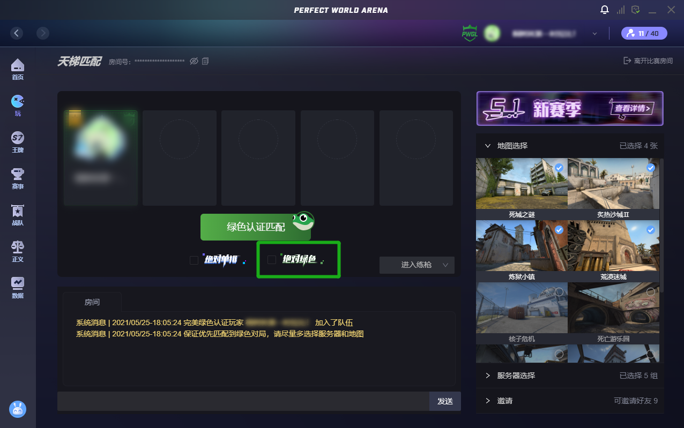The height and width of the screenshot is (428, 684).
Task: Open the 进入练枪 dropdown
Action: tap(417, 265)
